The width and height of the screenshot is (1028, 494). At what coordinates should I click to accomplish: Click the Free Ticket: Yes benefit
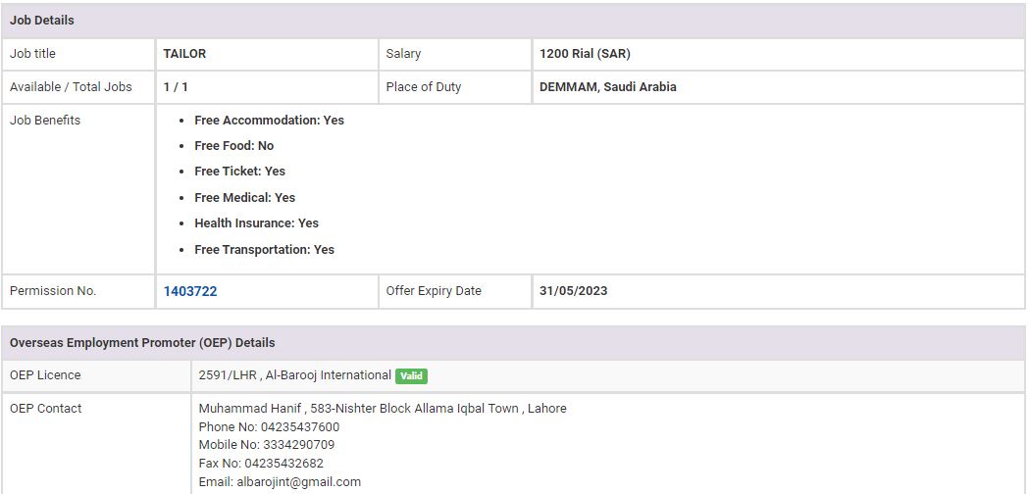(239, 172)
